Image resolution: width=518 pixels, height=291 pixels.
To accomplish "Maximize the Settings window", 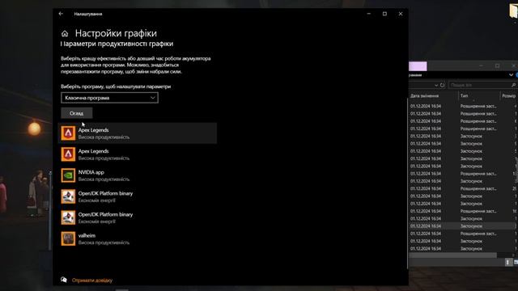I will tap(384, 14).
